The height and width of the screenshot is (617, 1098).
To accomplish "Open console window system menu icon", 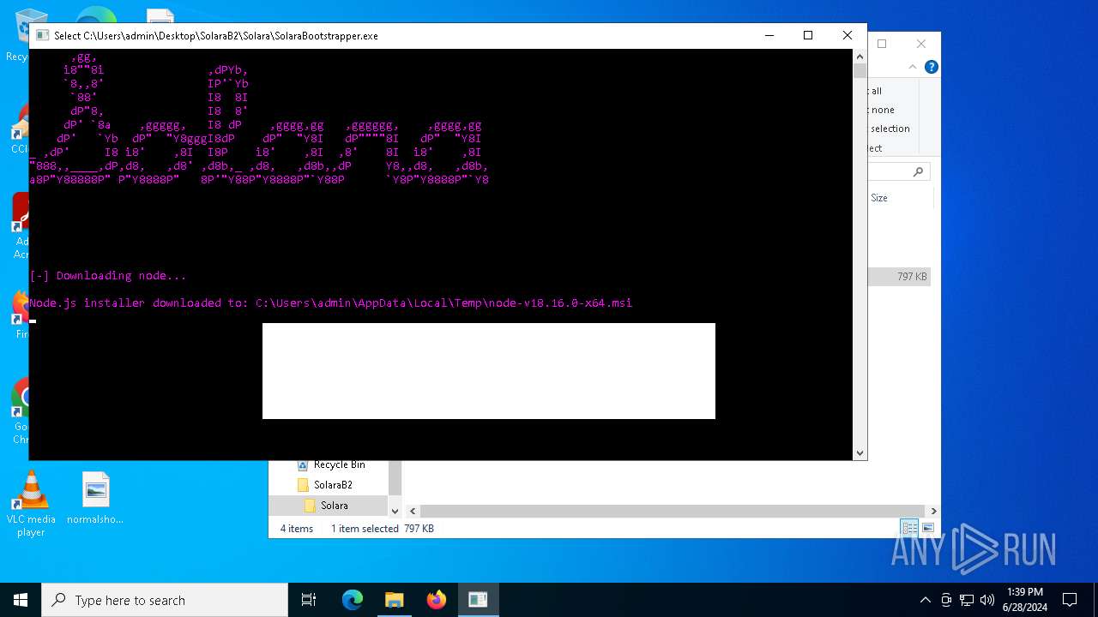I will (x=42, y=36).
